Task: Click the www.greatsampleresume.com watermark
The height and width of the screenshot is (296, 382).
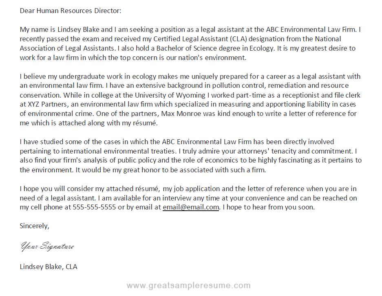Action: (x=188, y=285)
